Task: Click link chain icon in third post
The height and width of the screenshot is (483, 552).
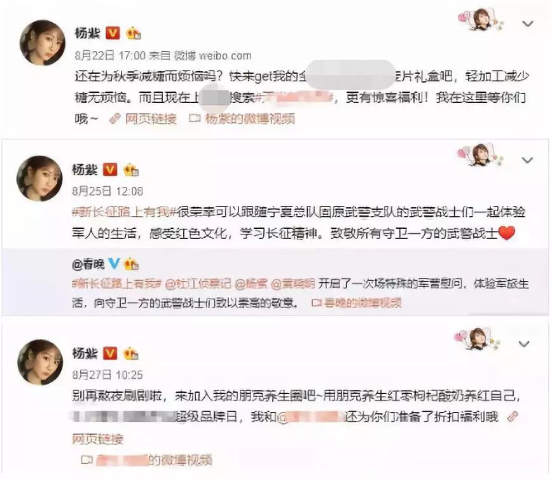Action: (x=512, y=416)
